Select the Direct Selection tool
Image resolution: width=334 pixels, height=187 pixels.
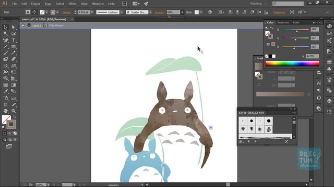point(14,27)
